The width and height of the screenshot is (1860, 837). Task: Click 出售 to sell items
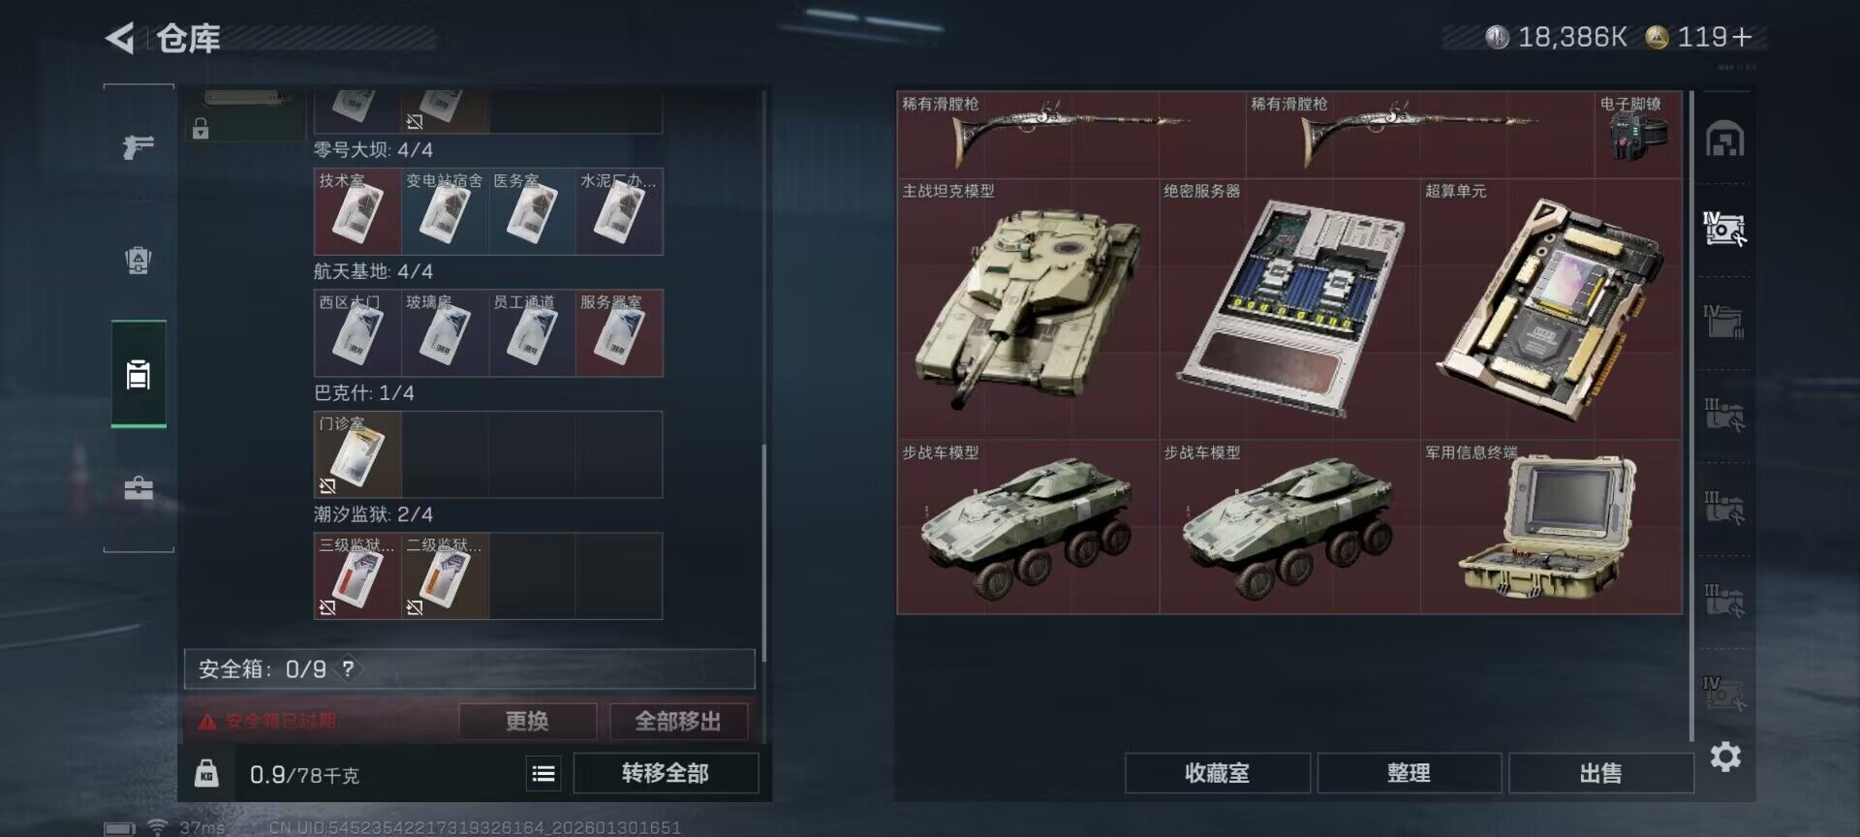(x=1600, y=773)
